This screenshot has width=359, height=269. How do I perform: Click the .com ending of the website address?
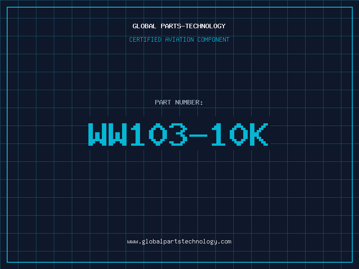[x=225, y=242]
